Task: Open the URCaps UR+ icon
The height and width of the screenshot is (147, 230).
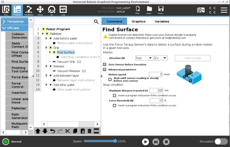Action: (x=201, y=10)
